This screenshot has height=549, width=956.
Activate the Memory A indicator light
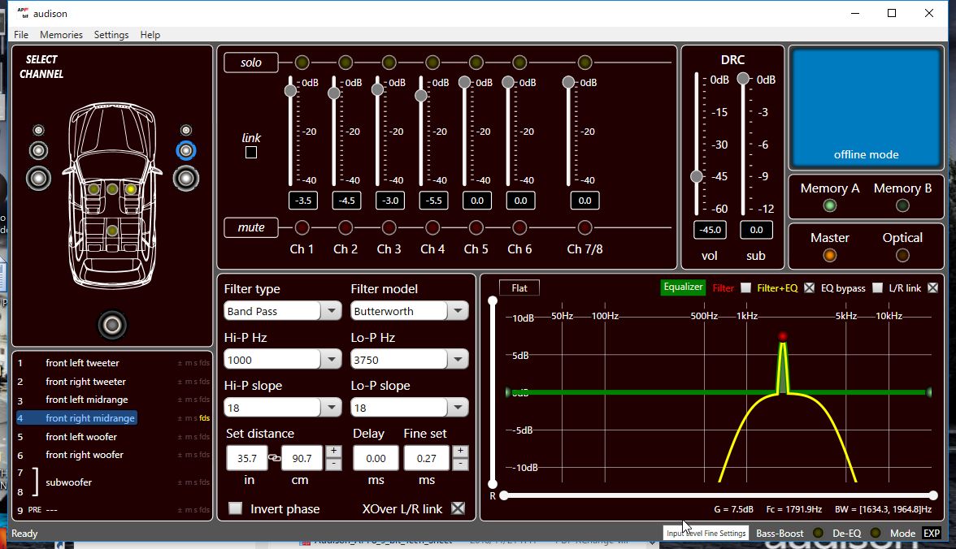pos(830,206)
